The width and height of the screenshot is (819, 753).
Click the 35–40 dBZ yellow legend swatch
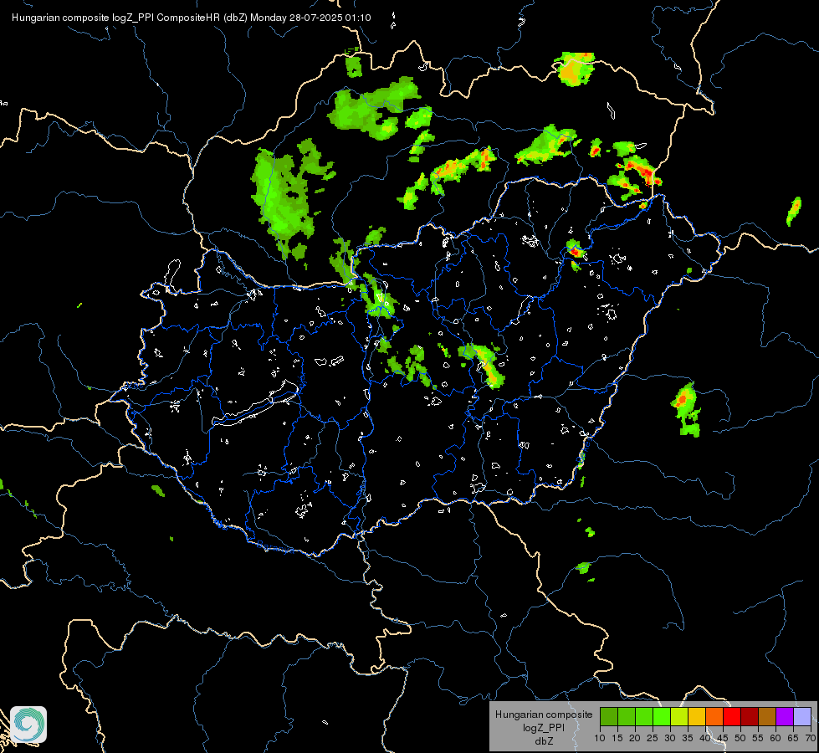coord(697,716)
